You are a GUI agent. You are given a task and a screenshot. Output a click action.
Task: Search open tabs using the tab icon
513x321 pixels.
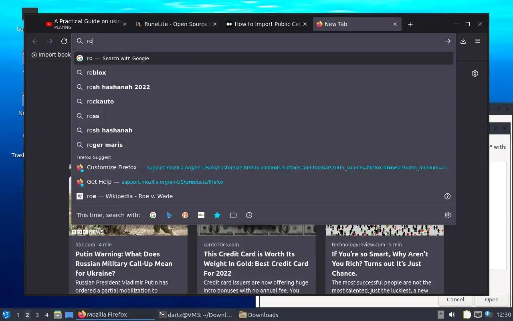pos(233,215)
